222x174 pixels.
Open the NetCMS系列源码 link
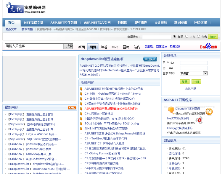(x=178, y=118)
